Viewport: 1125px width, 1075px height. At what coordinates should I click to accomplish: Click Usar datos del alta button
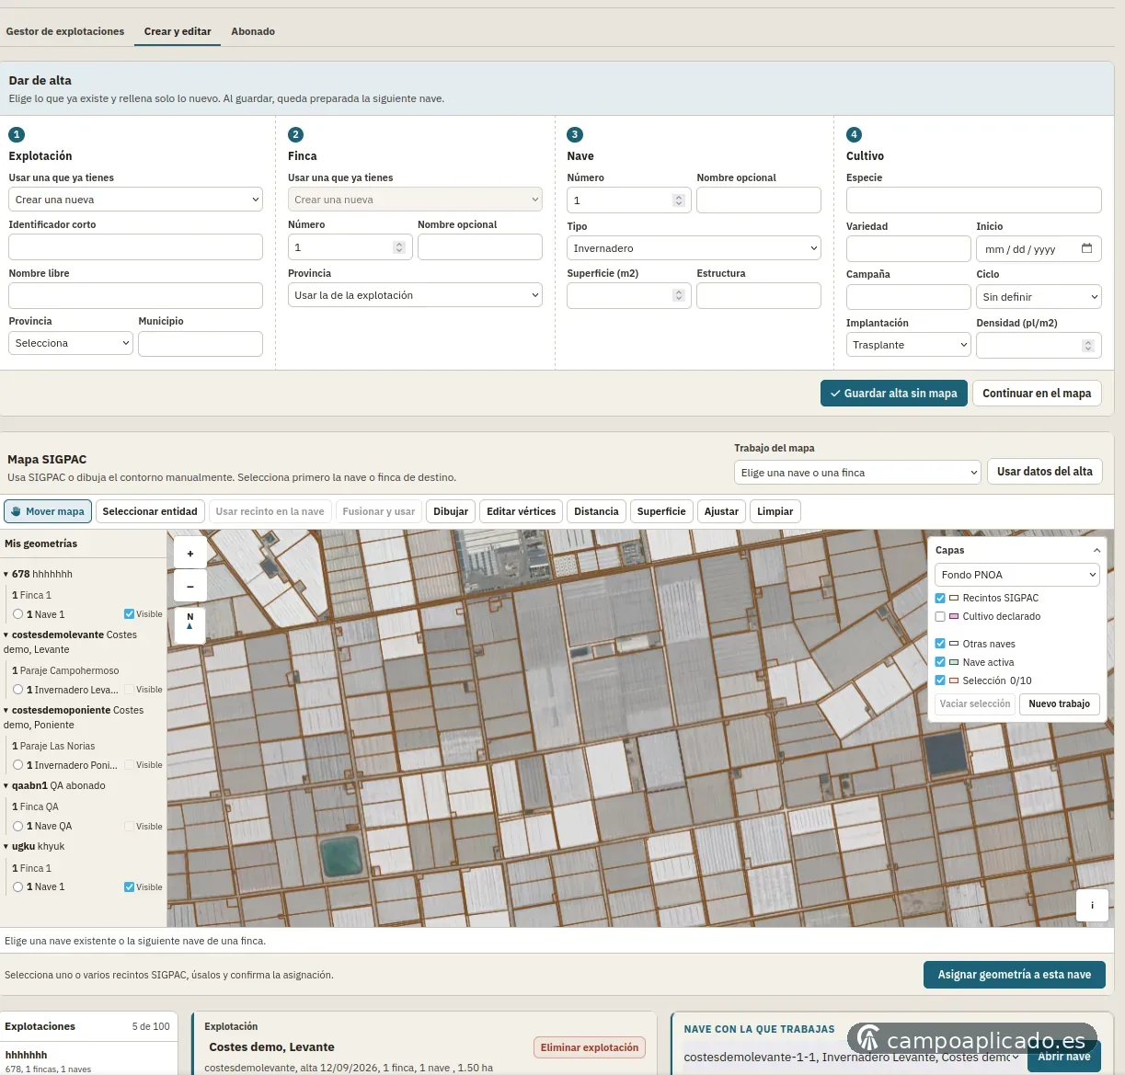coord(1045,472)
